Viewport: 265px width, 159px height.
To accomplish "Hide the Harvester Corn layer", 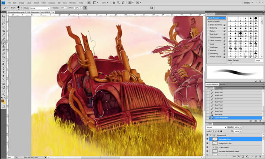I will pos(208,139).
